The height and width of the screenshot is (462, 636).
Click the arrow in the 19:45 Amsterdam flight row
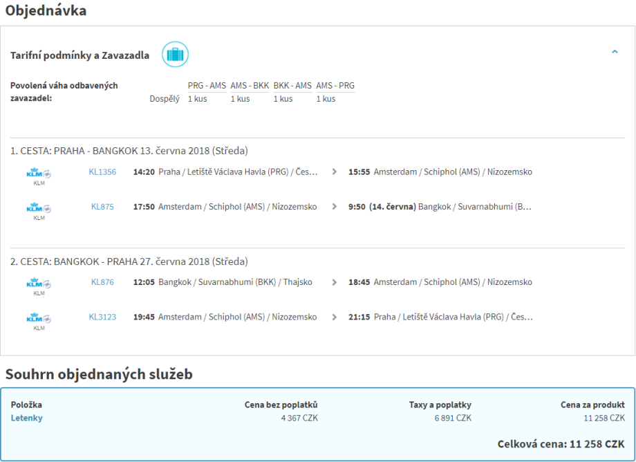tap(335, 317)
